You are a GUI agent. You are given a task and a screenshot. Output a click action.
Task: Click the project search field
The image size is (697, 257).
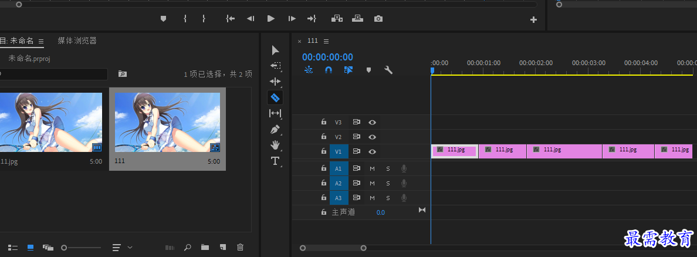(x=53, y=74)
